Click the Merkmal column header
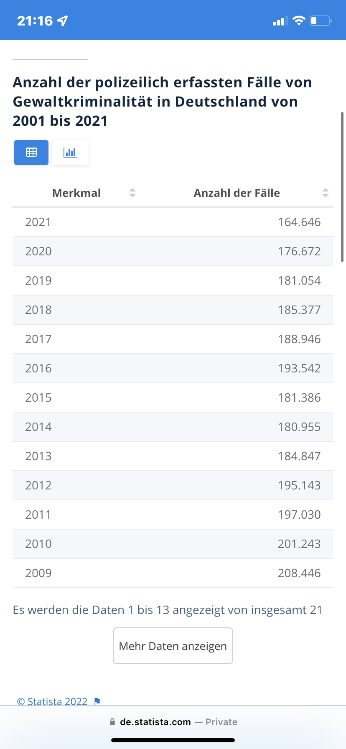This screenshot has height=749, width=346. coord(76,193)
